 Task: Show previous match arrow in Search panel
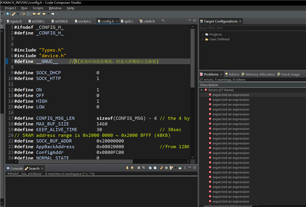(132, 168)
